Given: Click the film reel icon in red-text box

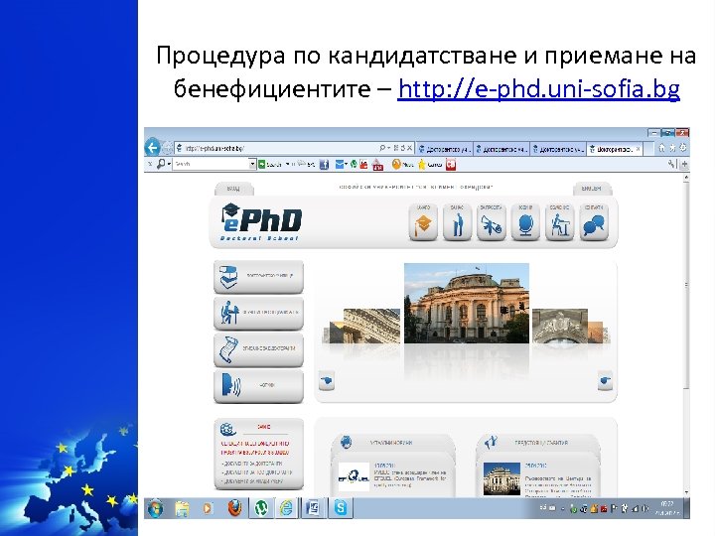Looking at the screenshot, I should click(x=227, y=429).
